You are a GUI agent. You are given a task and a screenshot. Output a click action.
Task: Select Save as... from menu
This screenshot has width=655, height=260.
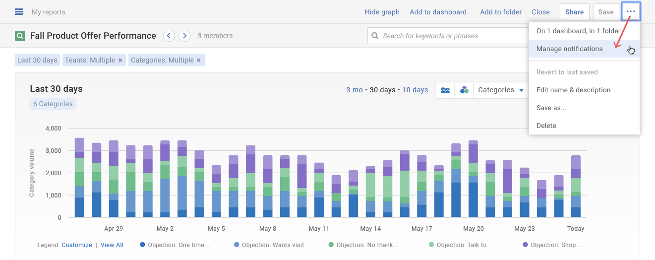[x=551, y=108]
